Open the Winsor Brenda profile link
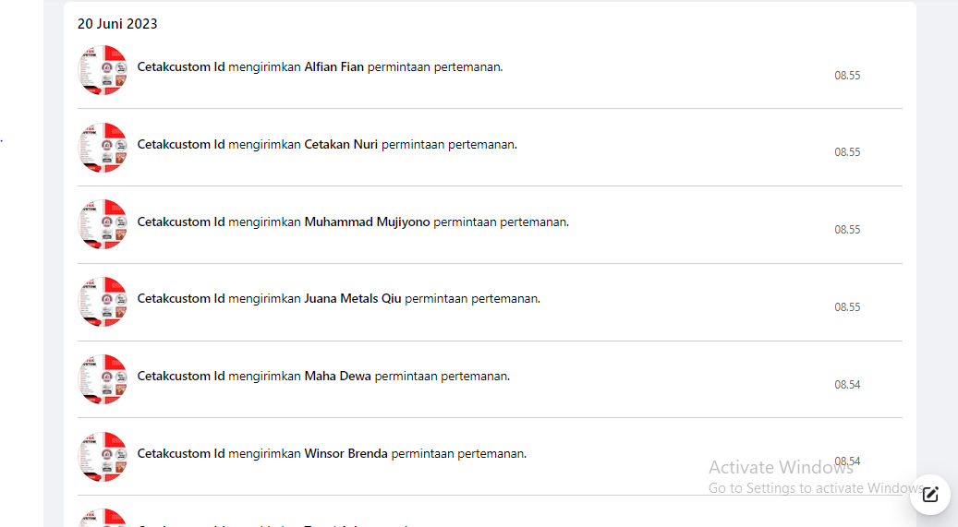The image size is (958, 527). coord(346,454)
